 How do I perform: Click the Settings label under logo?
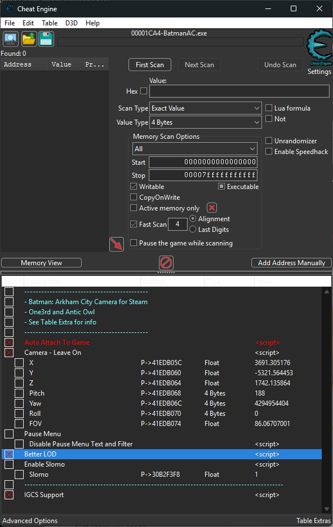click(319, 72)
